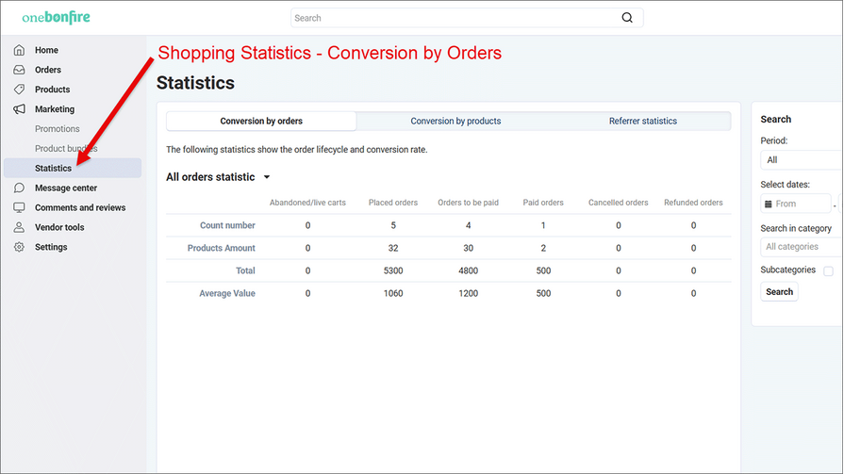844x474 pixels.
Task: Click the Search button in filter panel
Action: [779, 292]
